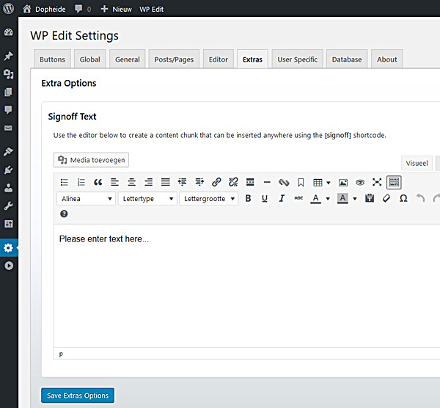The image size is (440, 408).
Task: Insert a numbered list
Action: (x=81, y=183)
